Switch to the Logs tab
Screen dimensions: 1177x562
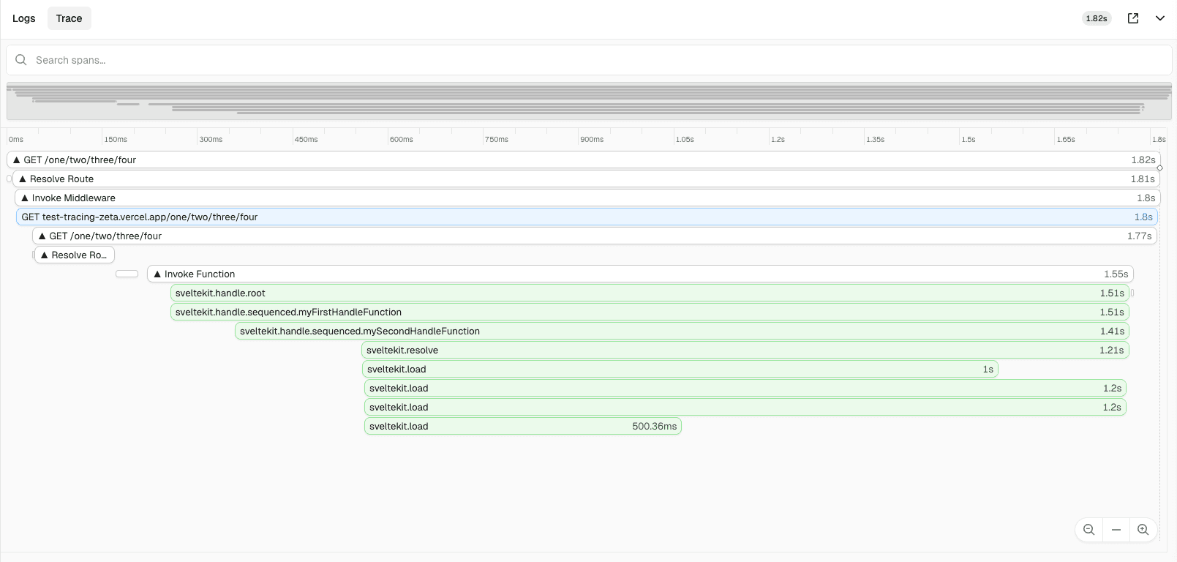tap(24, 18)
